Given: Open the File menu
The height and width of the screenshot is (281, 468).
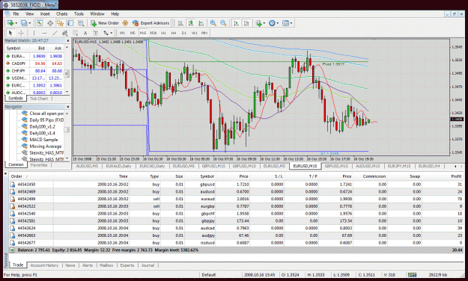Looking at the screenshot, I should (x=16, y=13).
